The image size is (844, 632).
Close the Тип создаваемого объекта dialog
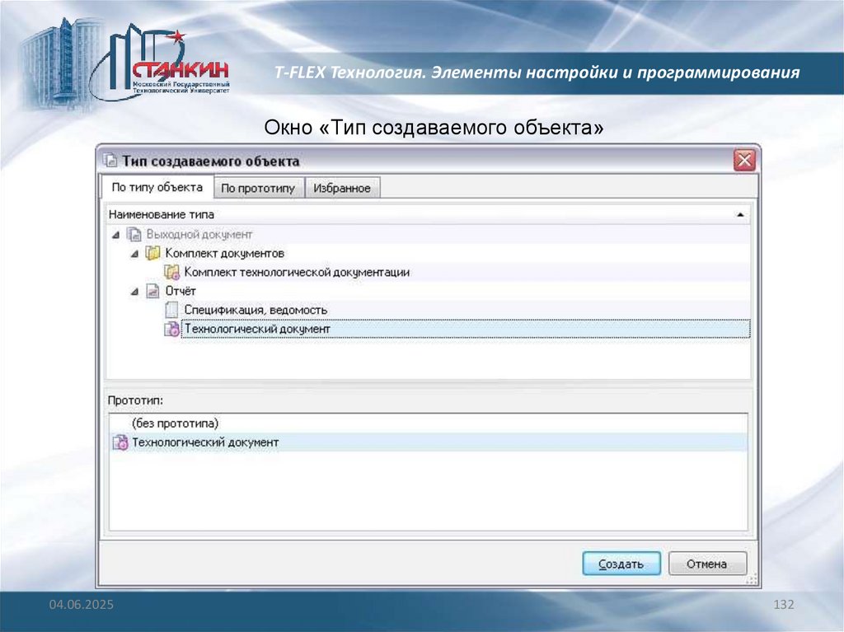pyautogui.click(x=744, y=161)
